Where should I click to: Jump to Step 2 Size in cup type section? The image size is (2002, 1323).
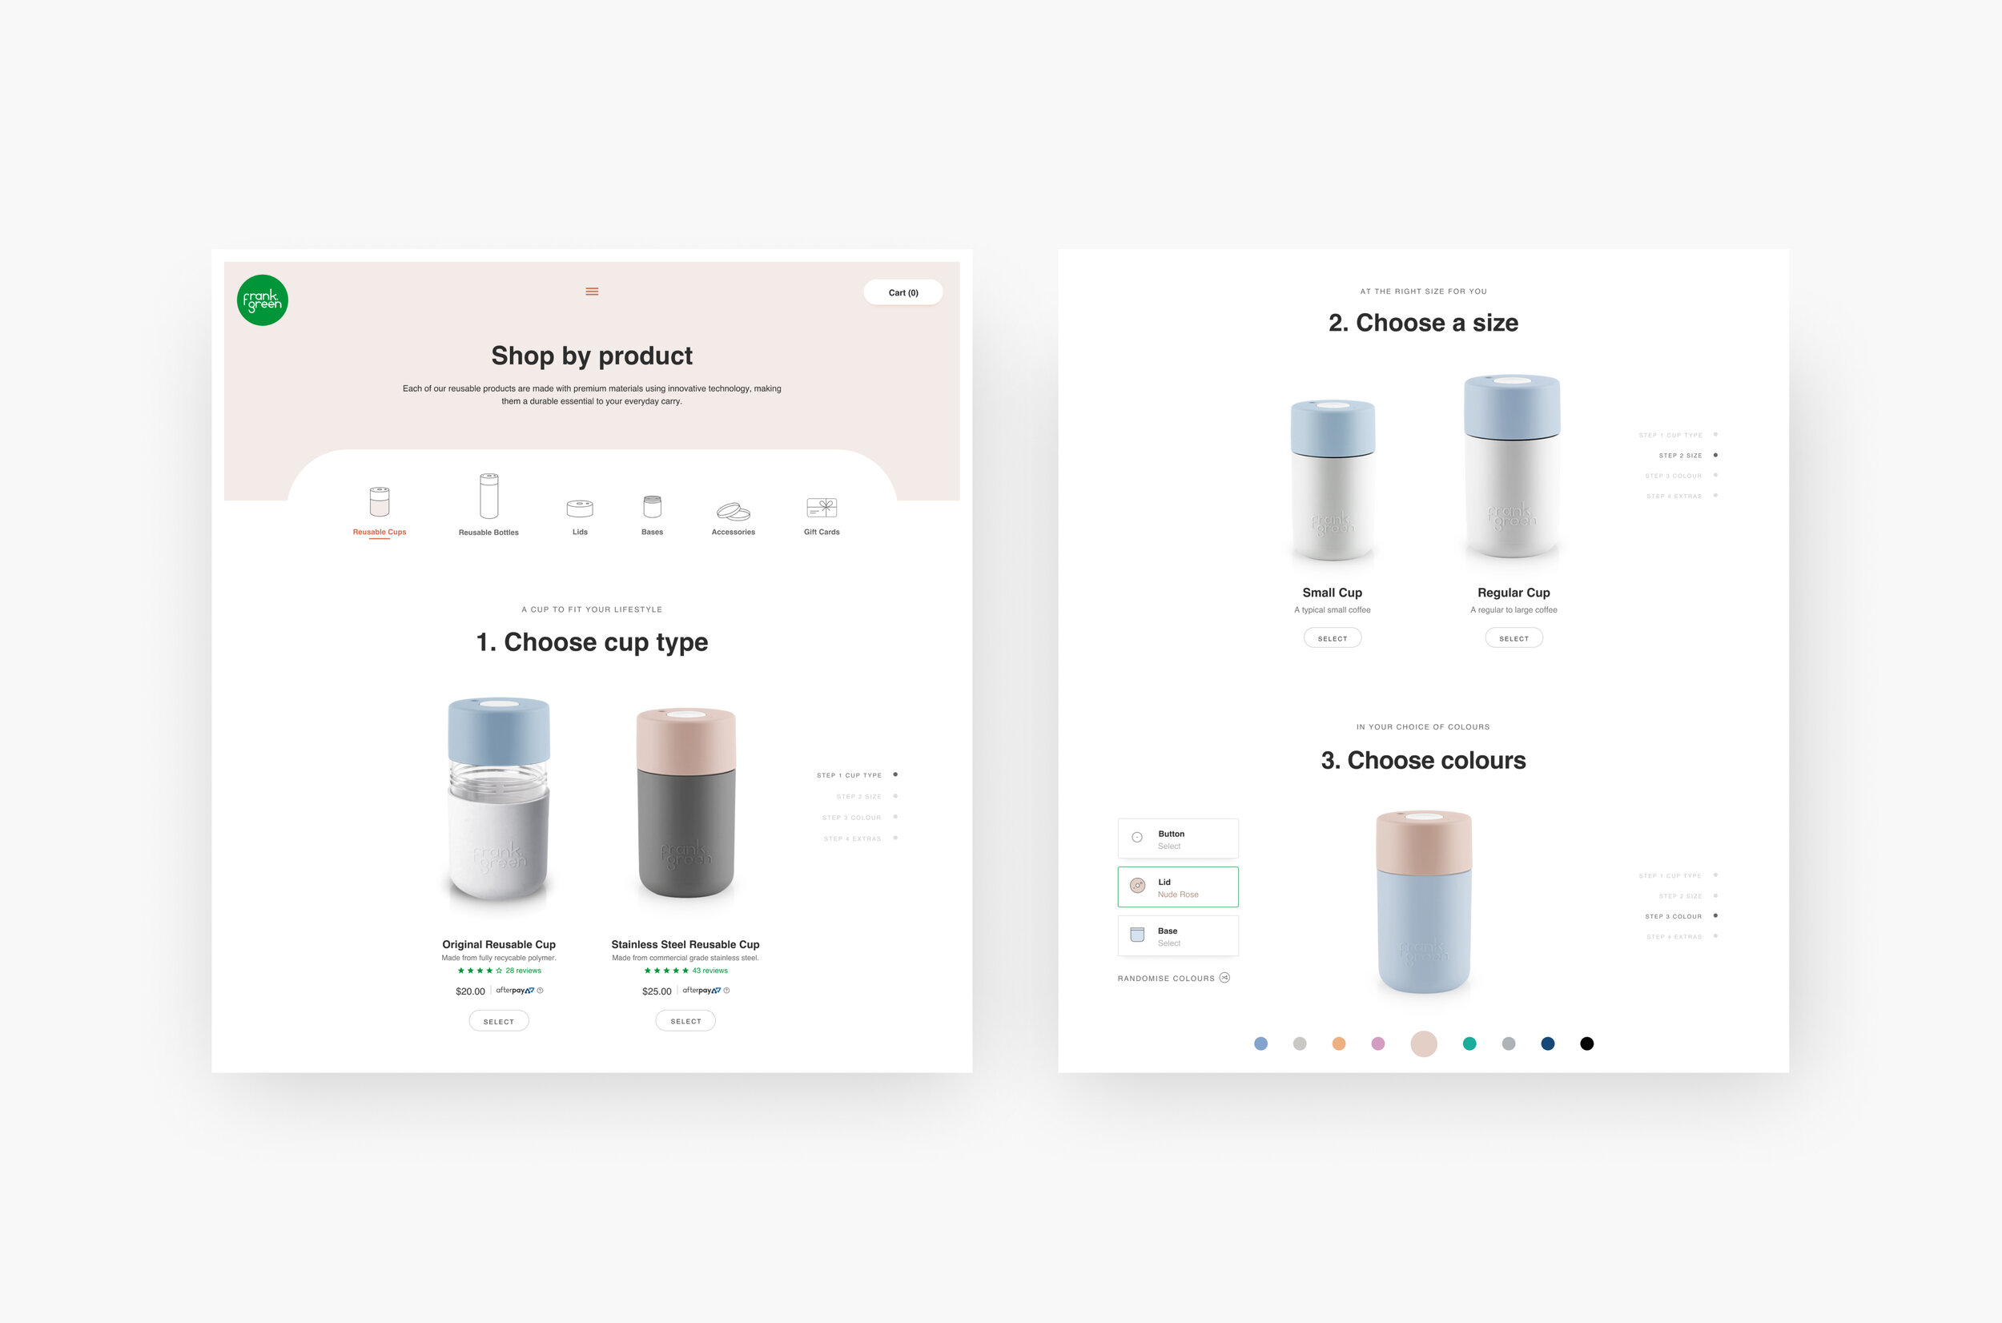[866, 797]
